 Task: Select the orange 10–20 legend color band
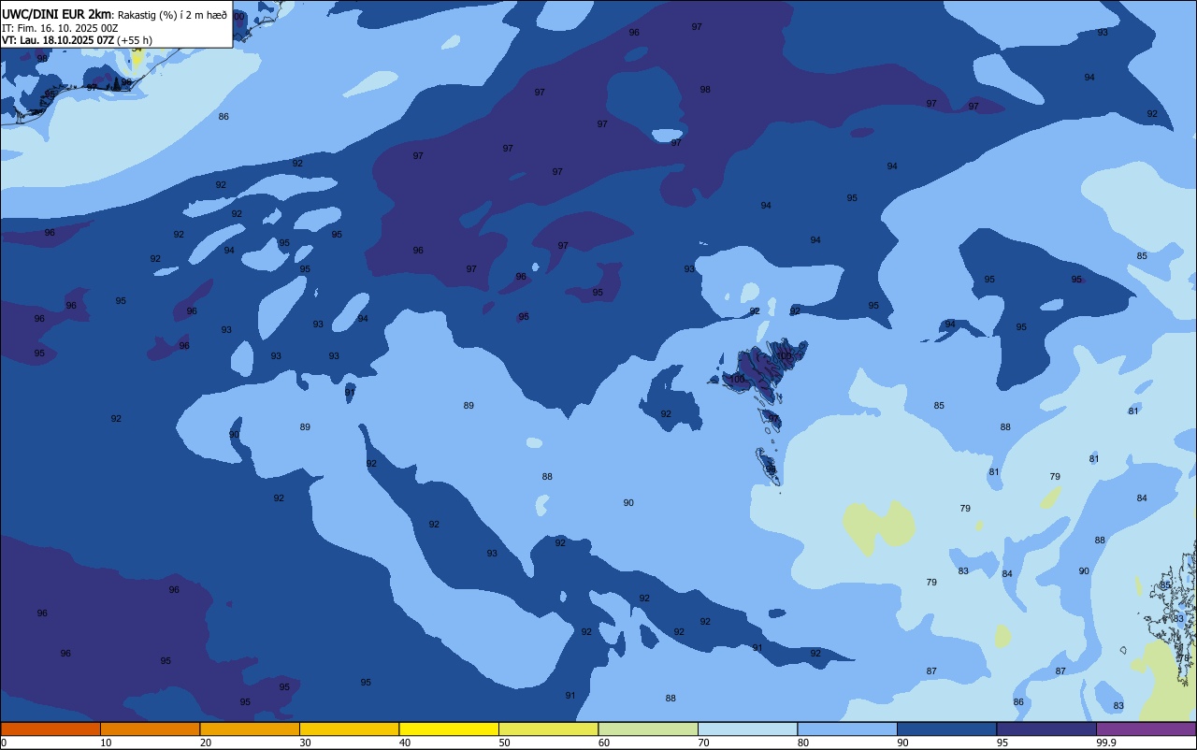pyautogui.click(x=150, y=728)
